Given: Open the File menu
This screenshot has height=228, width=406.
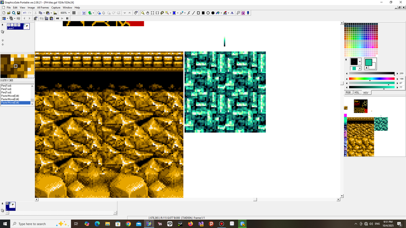Looking at the screenshot, I should [x=9, y=8].
